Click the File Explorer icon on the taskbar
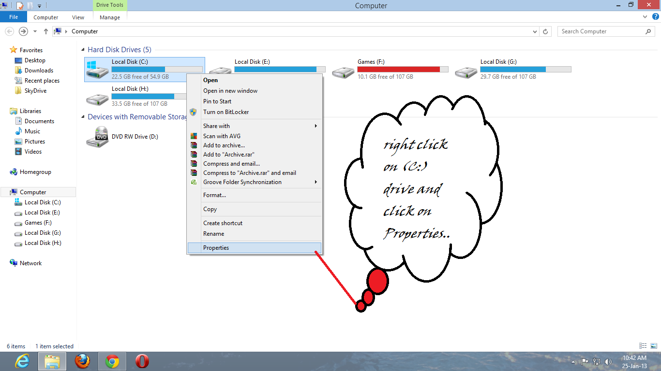The width and height of the screenshot is (661, 371). (52, 361)
